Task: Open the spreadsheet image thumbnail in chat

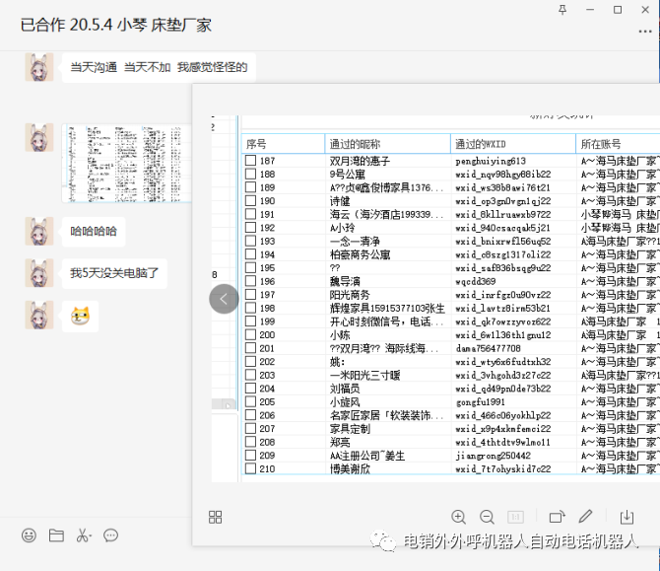Action: click(127, 164)
